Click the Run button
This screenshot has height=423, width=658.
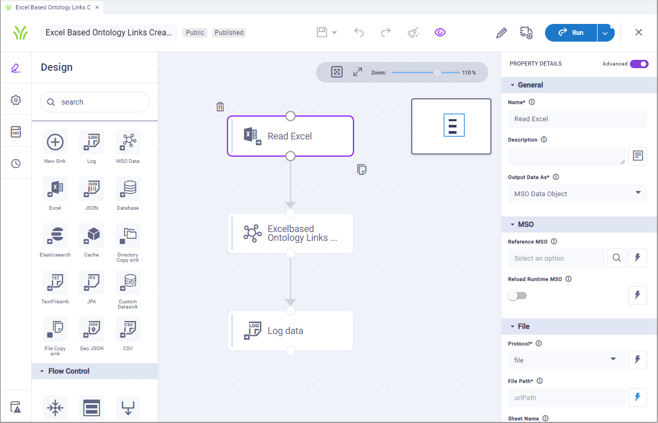click(571, 32)
